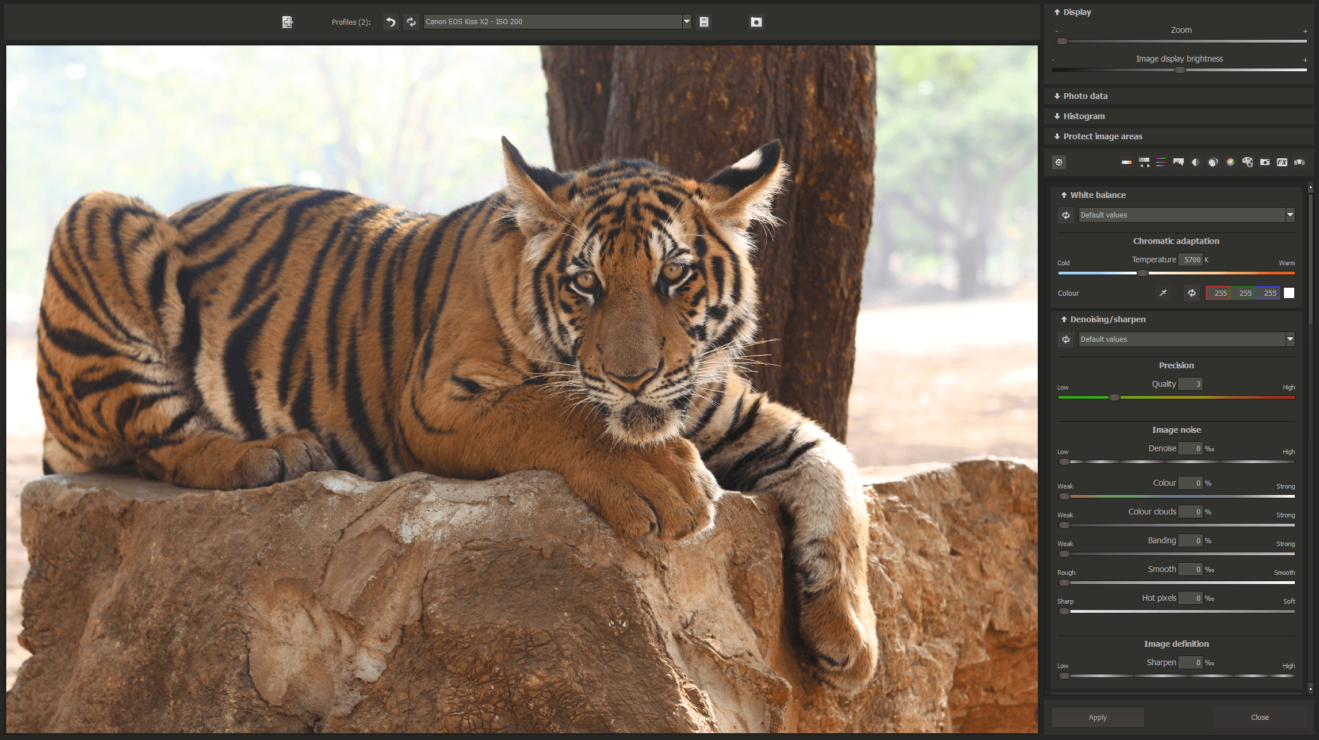Save the current profile with the disk icon
This screenshot has width=1319, height=740.
pos(704,22)
